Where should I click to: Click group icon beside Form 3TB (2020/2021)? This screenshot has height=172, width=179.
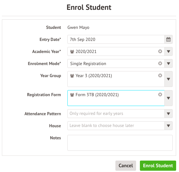(x=72, y=95)
